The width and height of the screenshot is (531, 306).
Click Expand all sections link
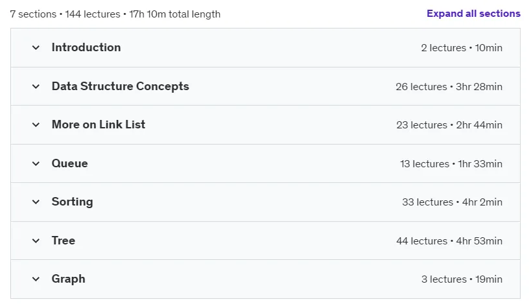(473, 14)
